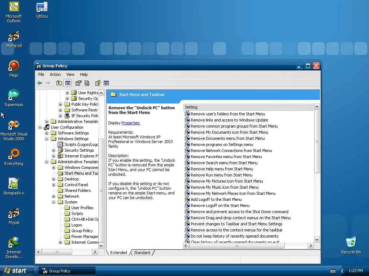The image size is (369, 276).
Task: Collapse the System tree node
Action: pyautogui.click(x=53, y=202)
